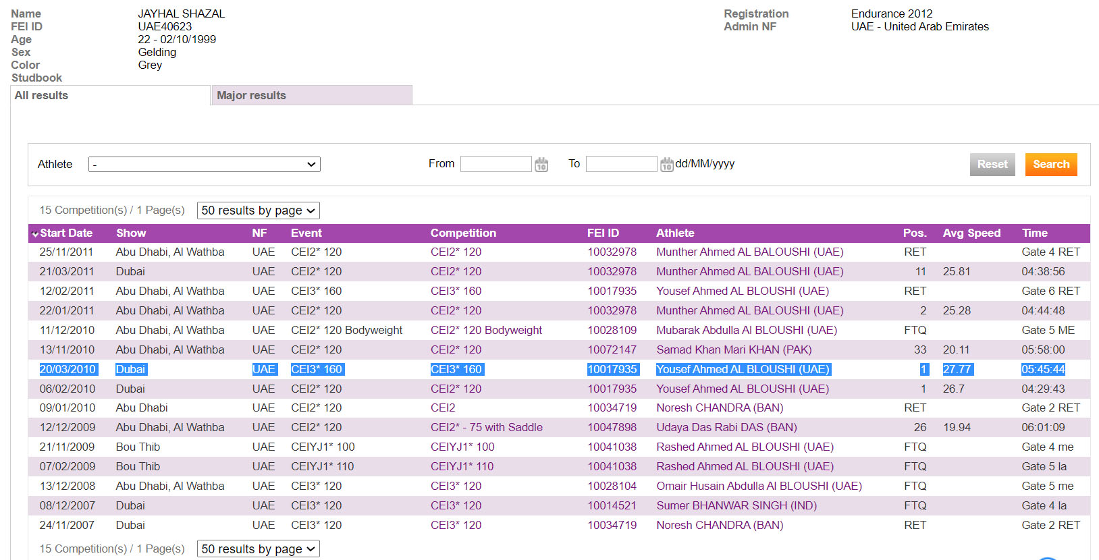Open FEI ID 10072147 link
Viewport: 1099px width, 560px height.
[x=612, y=349]
